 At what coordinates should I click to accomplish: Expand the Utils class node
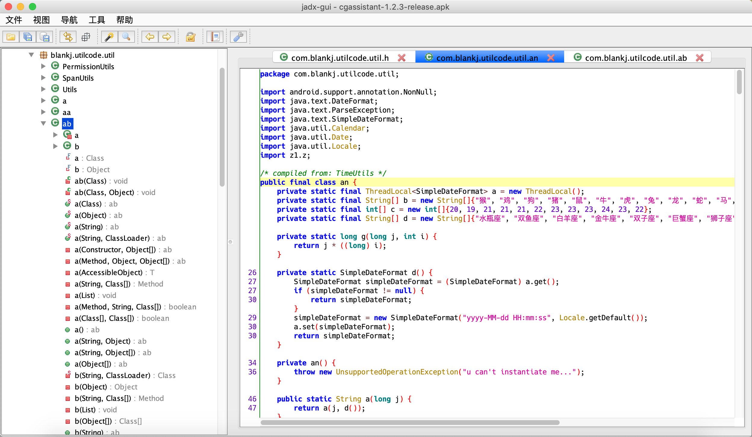point(43,89)
